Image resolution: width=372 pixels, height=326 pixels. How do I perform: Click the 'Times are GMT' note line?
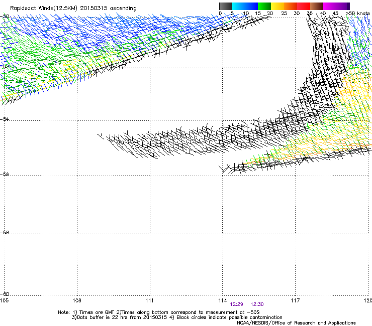[159, 312]
